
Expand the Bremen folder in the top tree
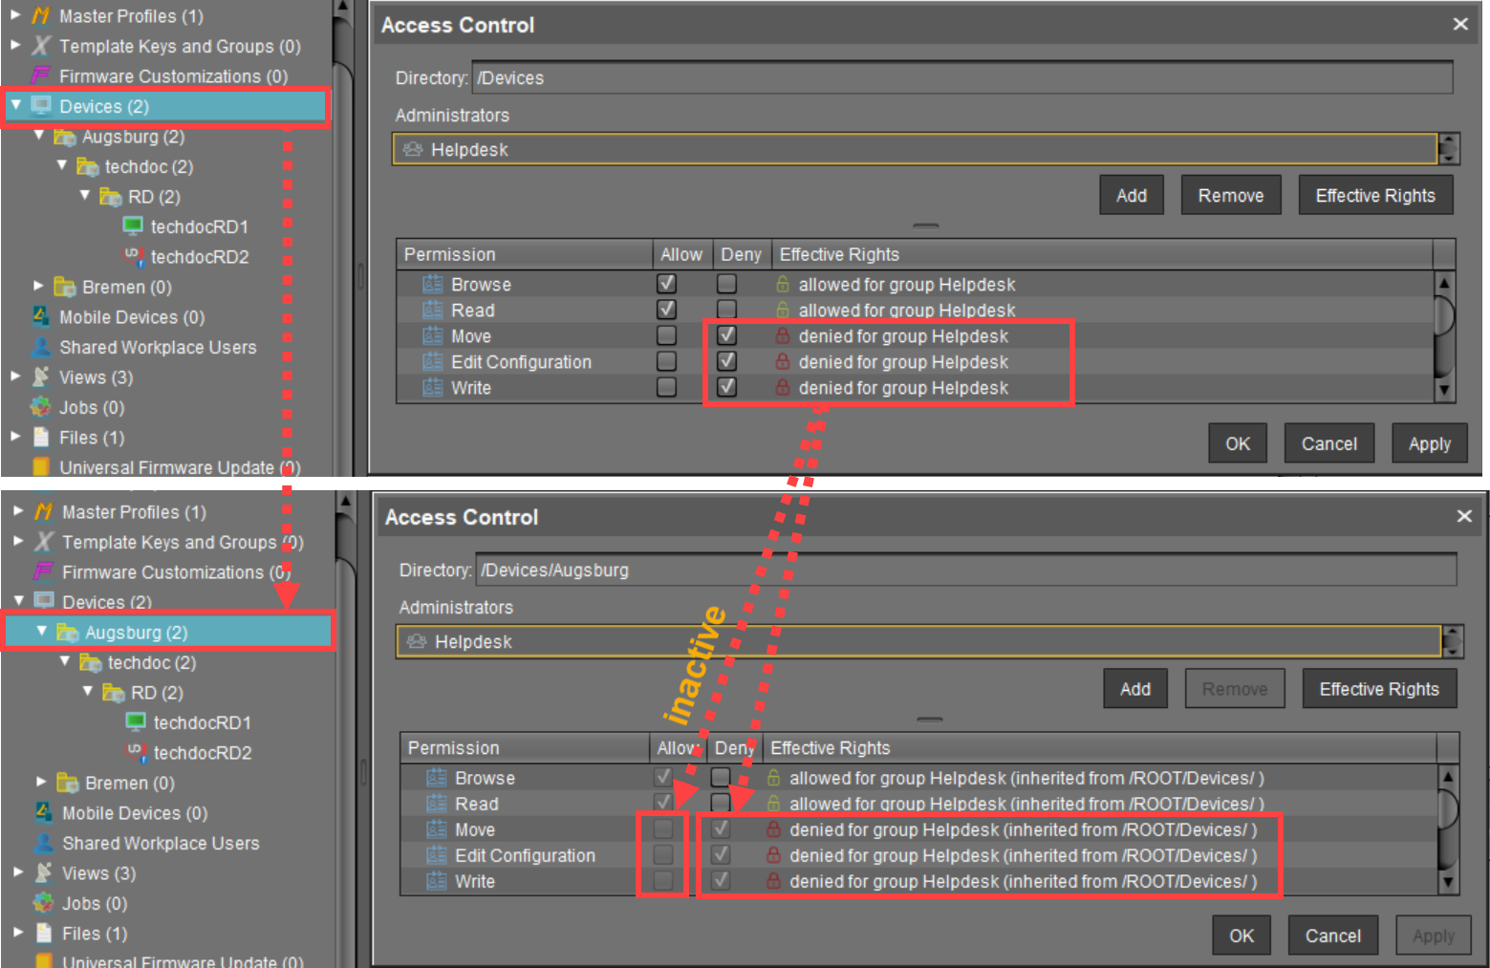point(39,286)
